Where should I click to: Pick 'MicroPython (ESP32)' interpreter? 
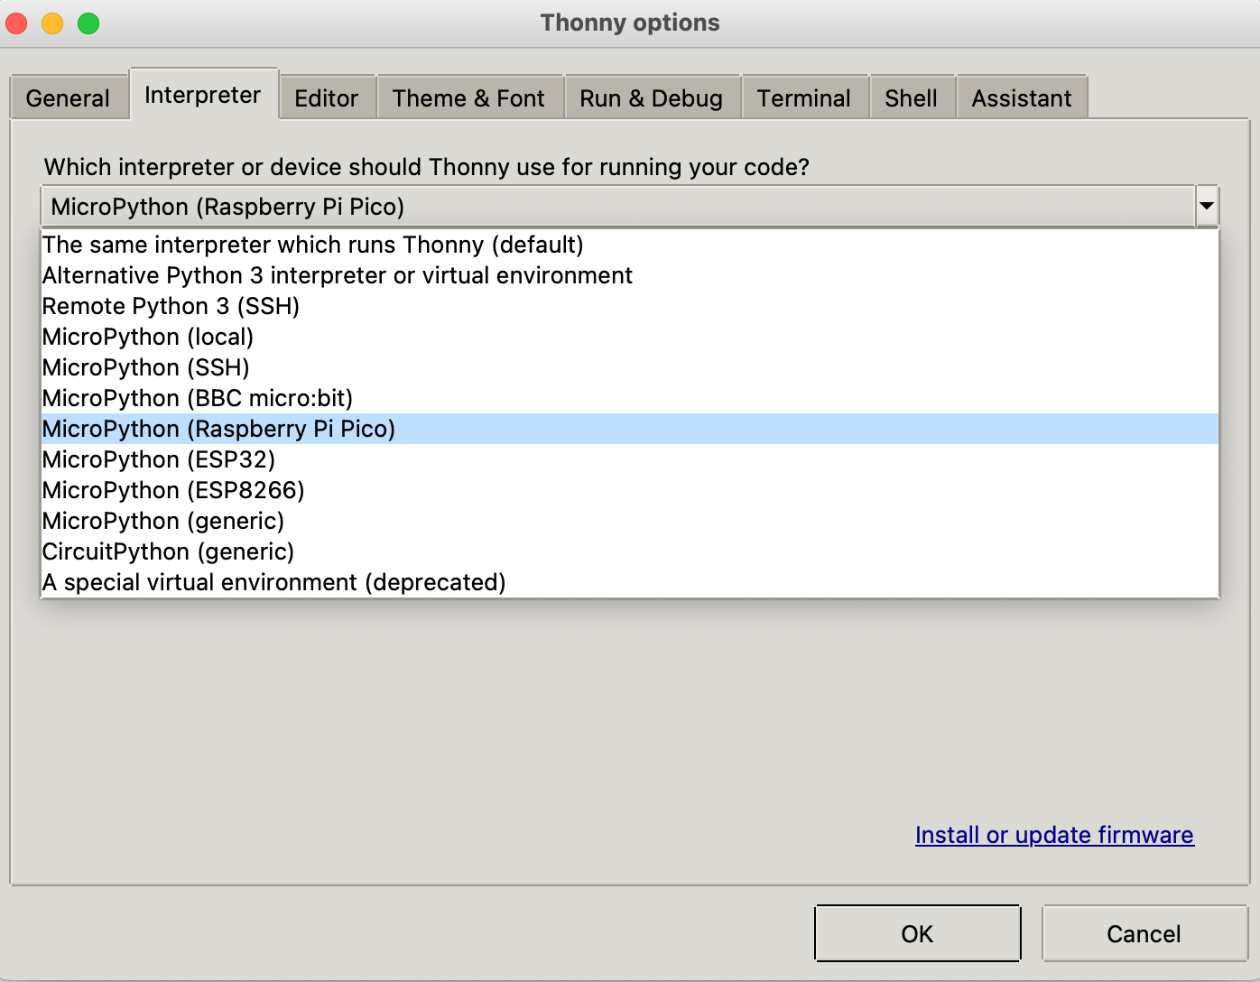coord(630,459)
